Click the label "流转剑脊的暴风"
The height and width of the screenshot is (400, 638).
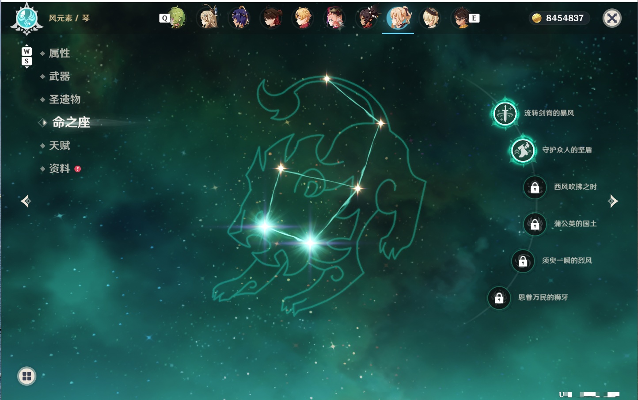[x=549, y=113]
